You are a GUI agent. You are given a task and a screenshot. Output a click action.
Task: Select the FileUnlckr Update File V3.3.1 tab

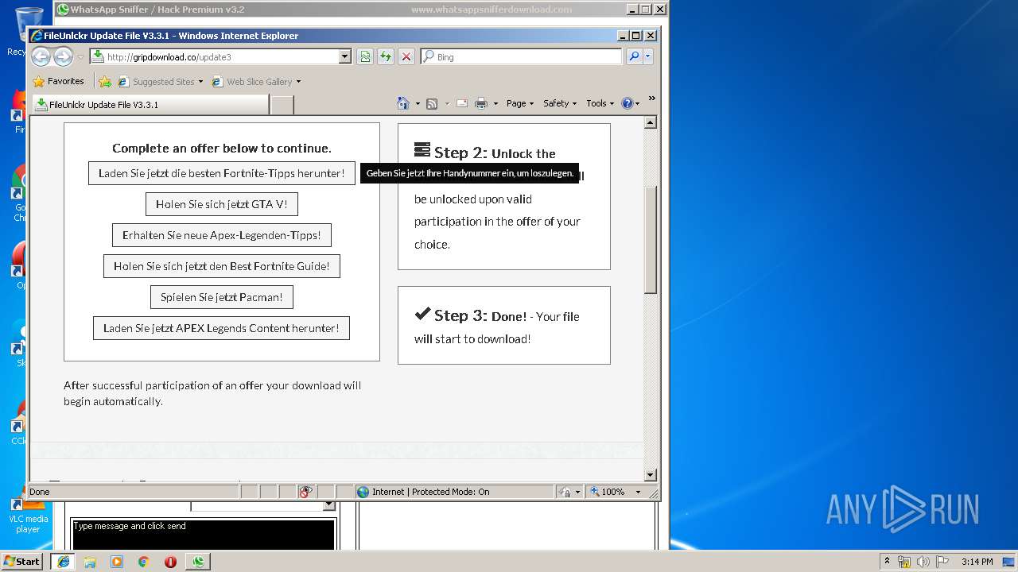pos(150,104)
